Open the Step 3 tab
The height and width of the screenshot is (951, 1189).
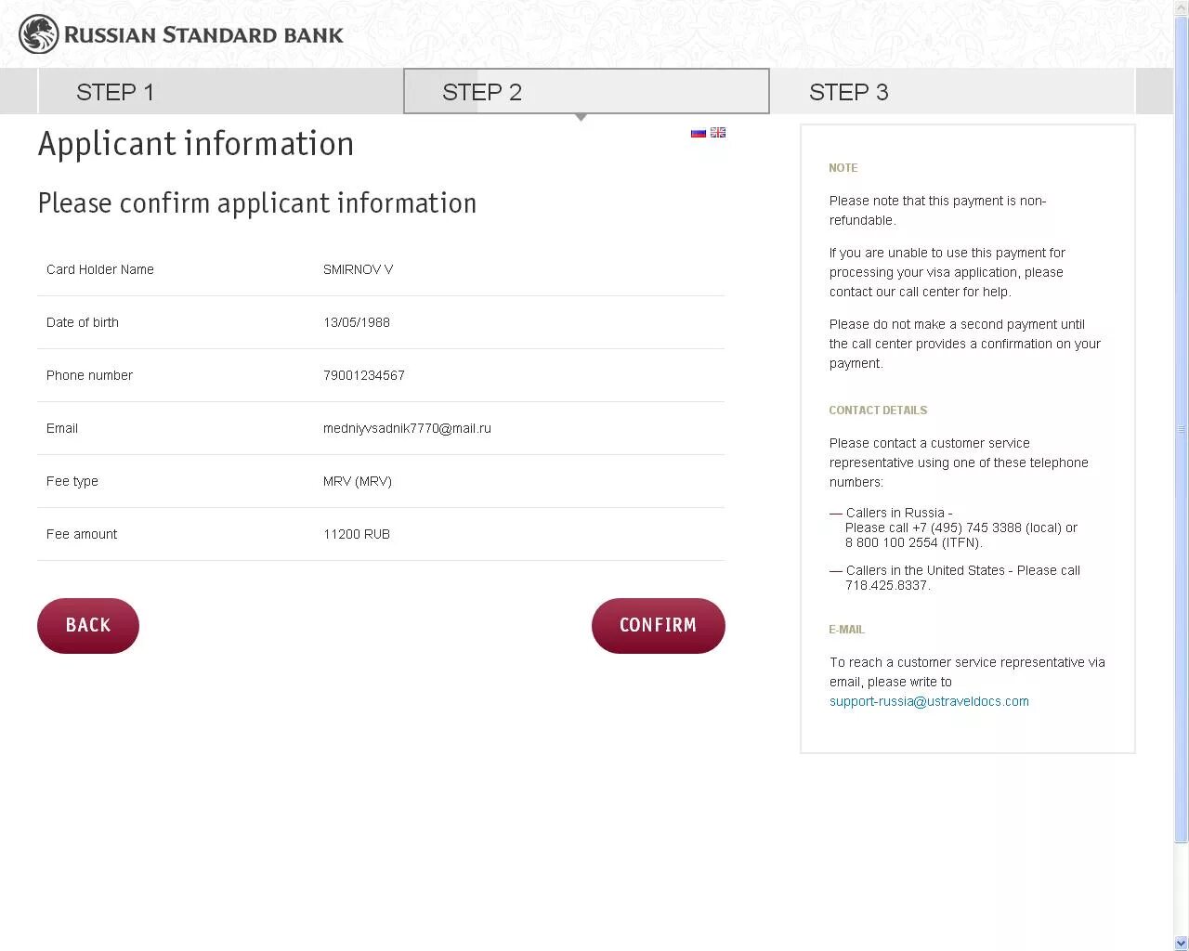click(x=848, y=92)
